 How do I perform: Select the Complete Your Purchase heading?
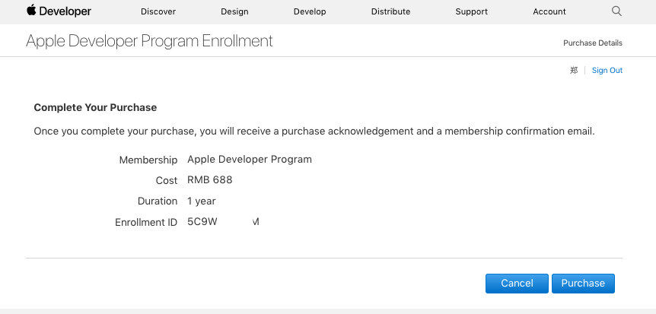click(95, 107)
